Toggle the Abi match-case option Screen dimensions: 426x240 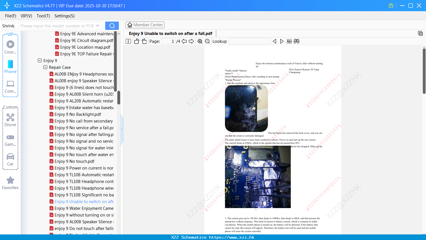tap(289, 41)
